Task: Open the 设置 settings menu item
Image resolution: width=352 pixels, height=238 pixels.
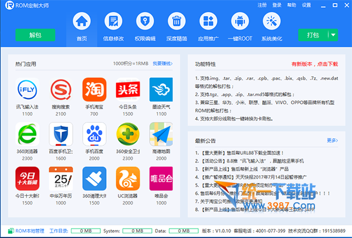Action: tap(306, 5)
